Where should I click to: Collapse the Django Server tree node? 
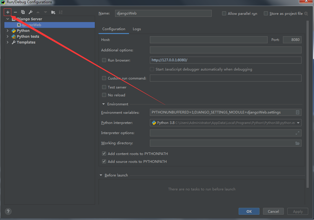point(8,19)
